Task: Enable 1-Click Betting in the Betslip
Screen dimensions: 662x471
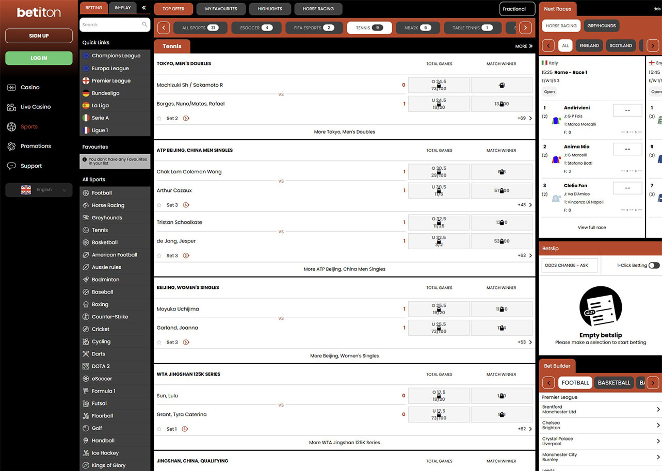Action: click(654, 265)
